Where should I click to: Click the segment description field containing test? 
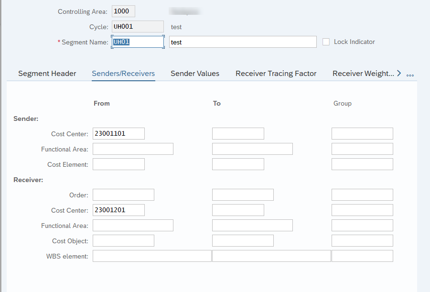[x=243, y=42]
